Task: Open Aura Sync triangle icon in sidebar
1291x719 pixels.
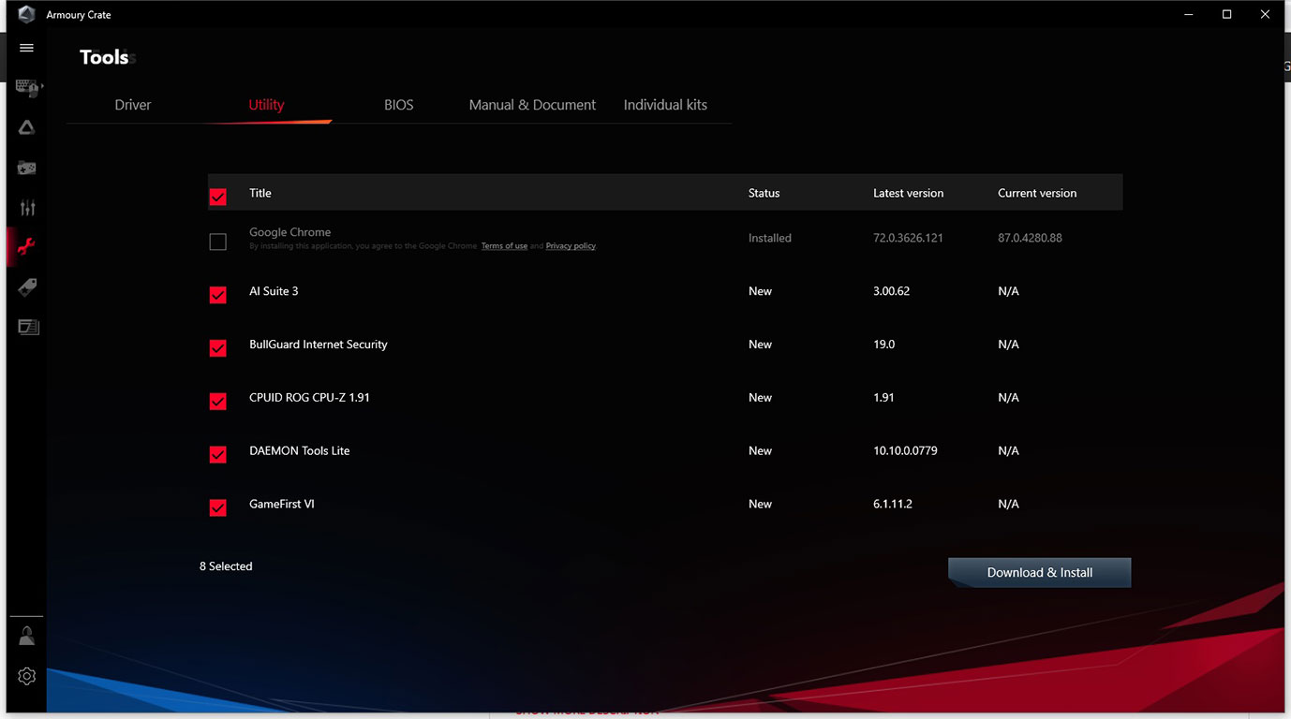Action: pyautogui.click(x=27, y=128)
